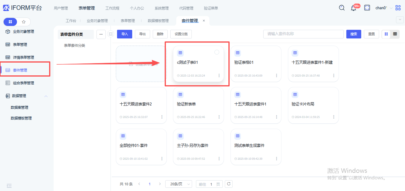
Task: Open three-dot menu on 验证表格01 card
Action: [276, 76]
